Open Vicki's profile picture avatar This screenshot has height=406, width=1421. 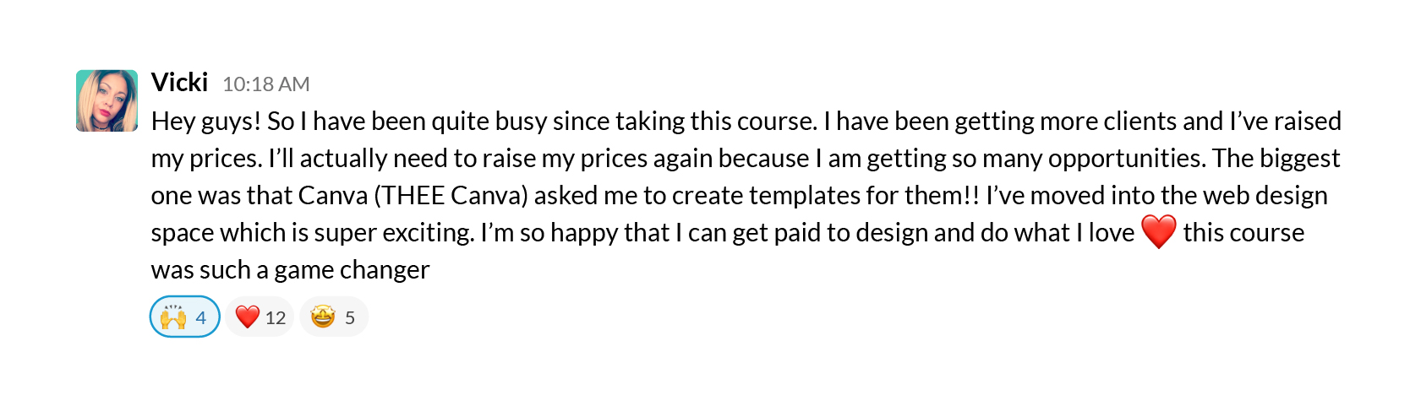pos(107,100)
